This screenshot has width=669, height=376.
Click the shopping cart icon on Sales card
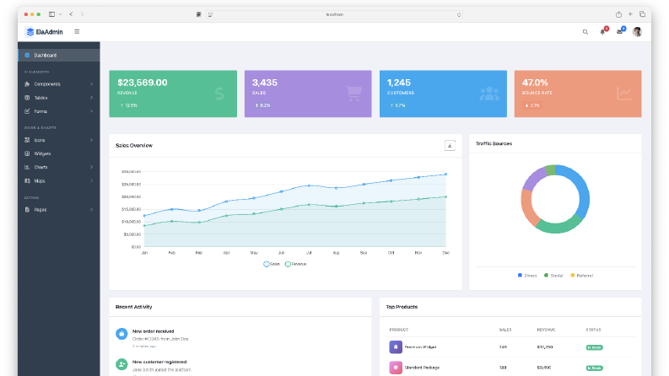coord(353,94)
